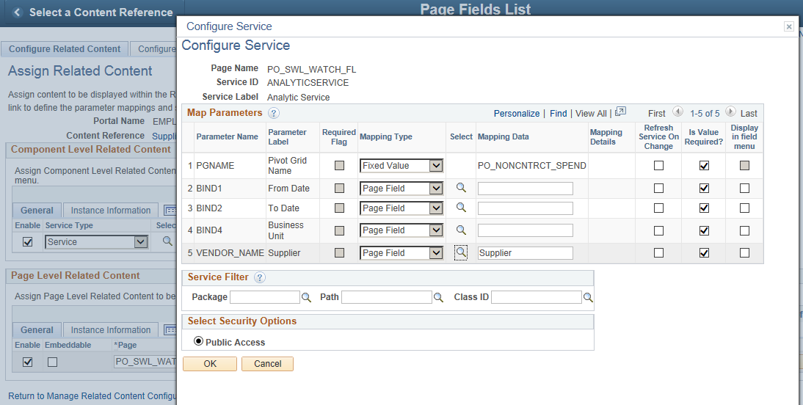803x405 pixels.
Task: Click lookup icon for BIND2 To Date
Action: pyautogui.click(x=461, y=208)
